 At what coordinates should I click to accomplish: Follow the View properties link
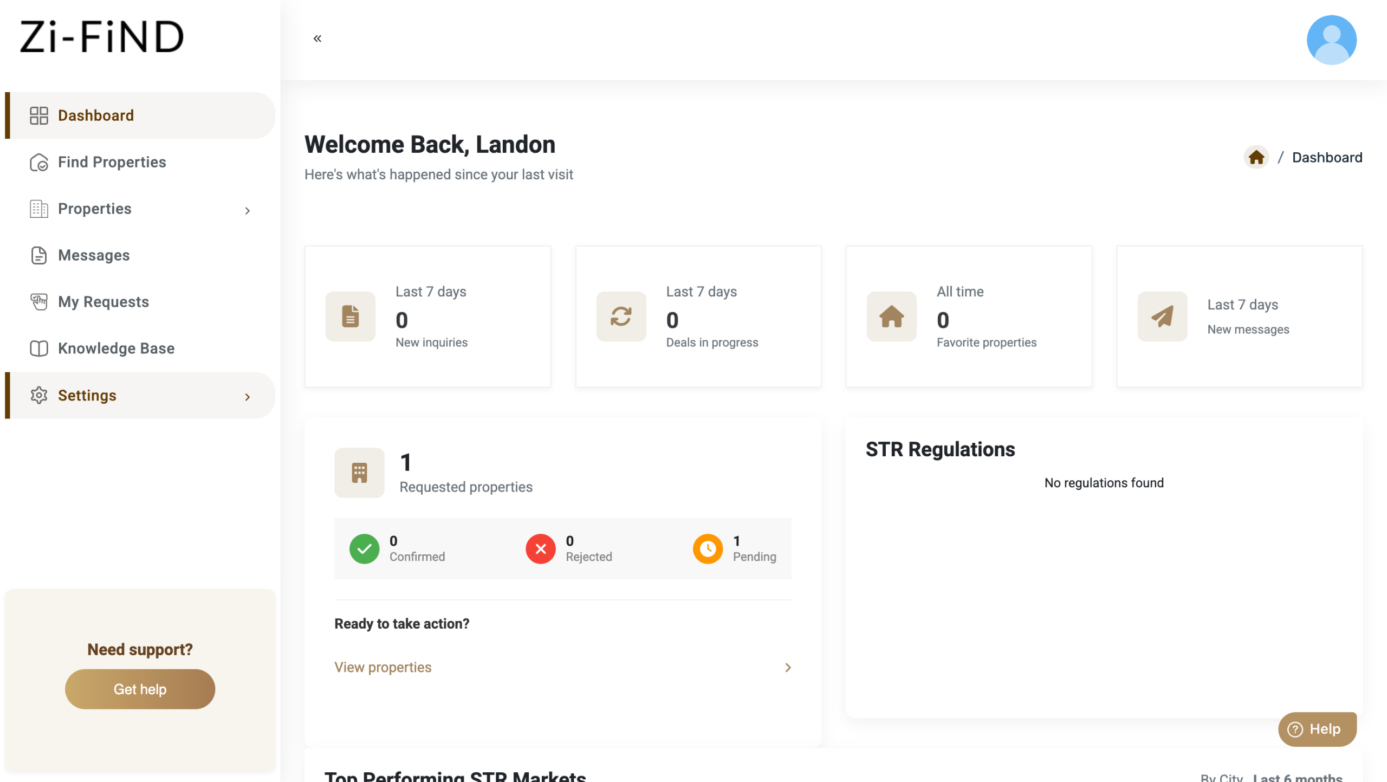[383, 667]
